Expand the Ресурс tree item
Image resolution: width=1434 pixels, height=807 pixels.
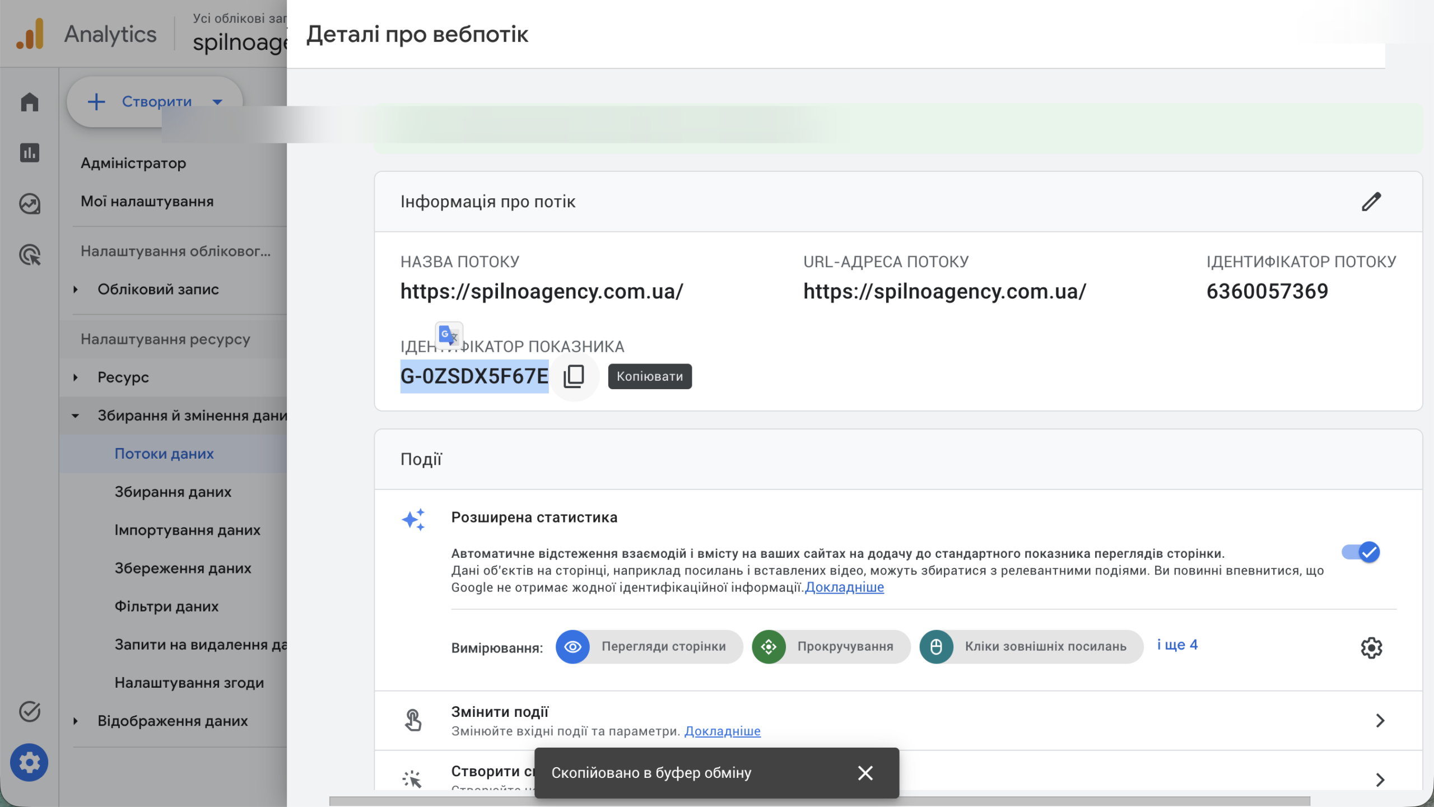coord(76,377)
